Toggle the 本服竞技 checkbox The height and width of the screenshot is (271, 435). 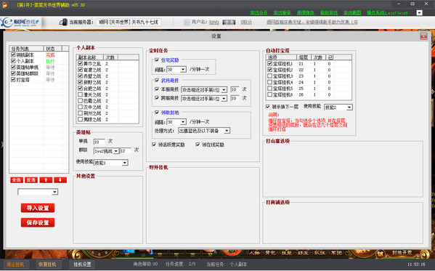[x=157, y=89]
